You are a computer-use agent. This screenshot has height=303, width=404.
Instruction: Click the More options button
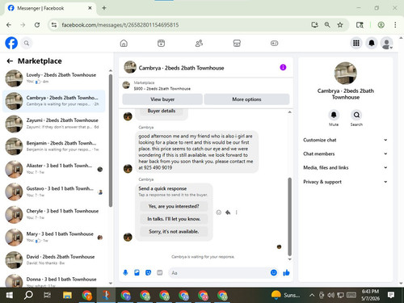(x=246, y=99)
